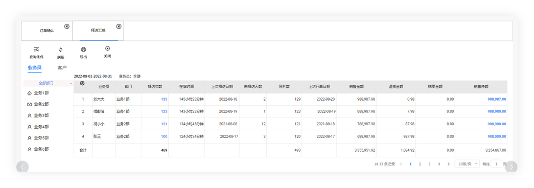Switch to the 拜访汇总 tab
The image size is (534, 188).
(98, 31)
